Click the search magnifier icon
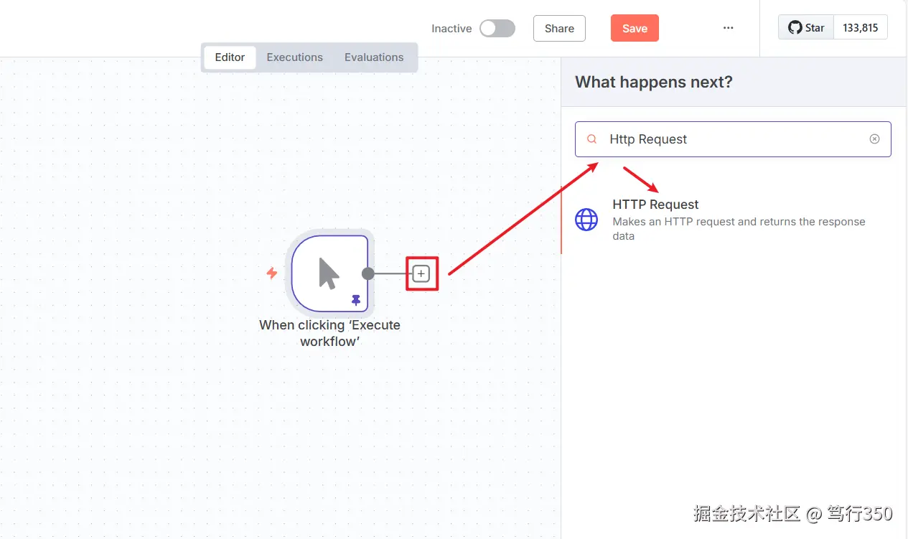Image resolution: width=908 pixels, height=539 pixels. click(x=592, y=139)
